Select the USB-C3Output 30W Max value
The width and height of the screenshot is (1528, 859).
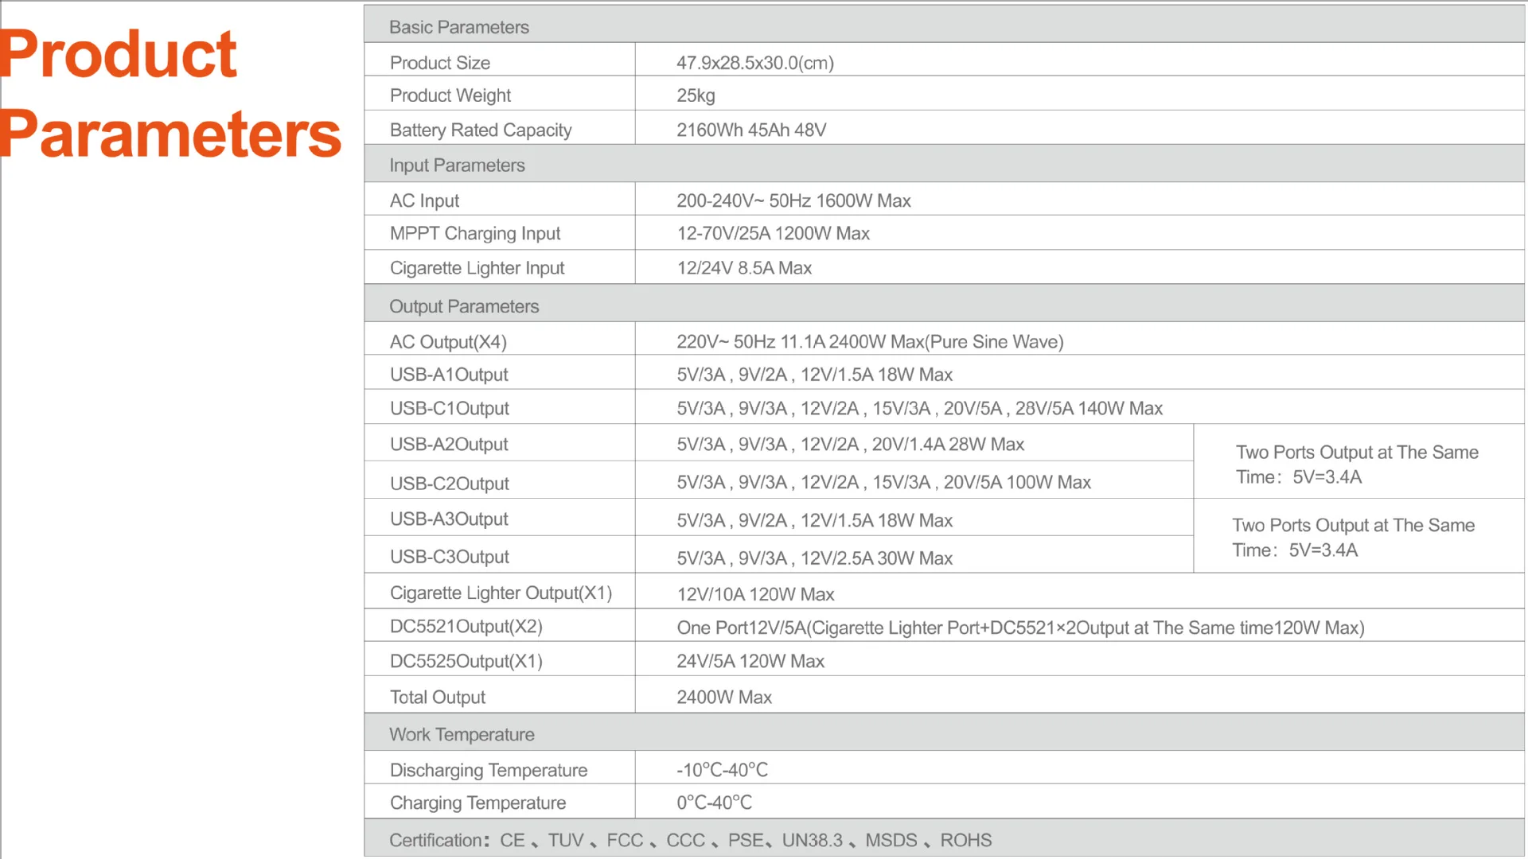point(813,558)
